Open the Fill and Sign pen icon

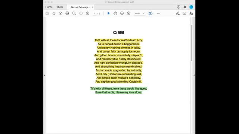[178, 13]
